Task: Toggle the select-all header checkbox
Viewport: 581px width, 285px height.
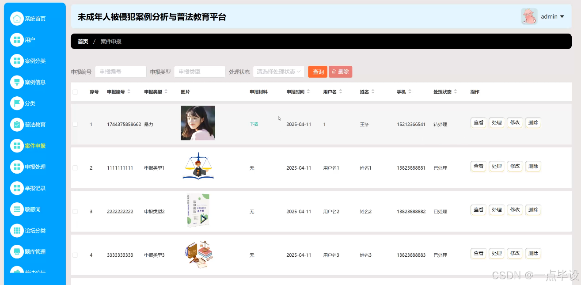Action: pos(75,92)
